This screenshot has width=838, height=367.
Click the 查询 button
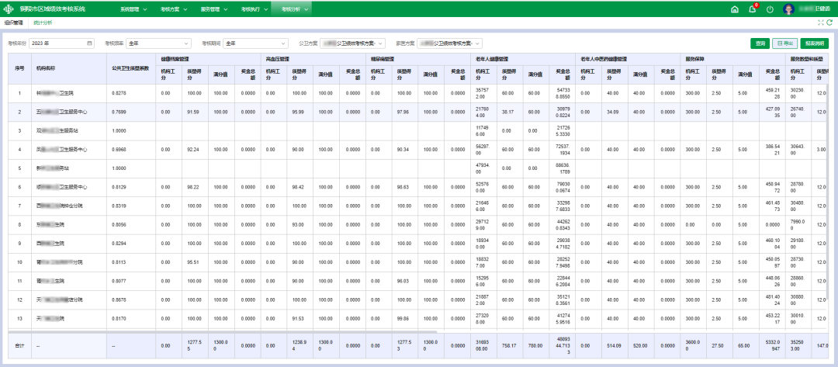[760, 43]
